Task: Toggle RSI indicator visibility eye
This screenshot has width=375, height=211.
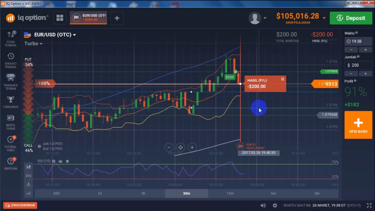Action: tap(60, 161)
